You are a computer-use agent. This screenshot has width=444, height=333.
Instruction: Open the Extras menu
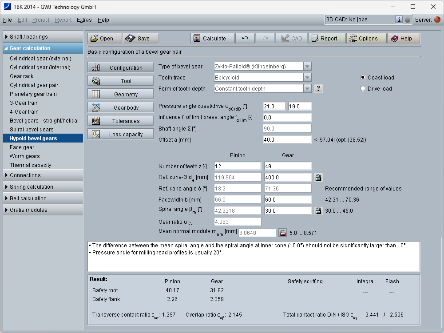tap(84, 20)
